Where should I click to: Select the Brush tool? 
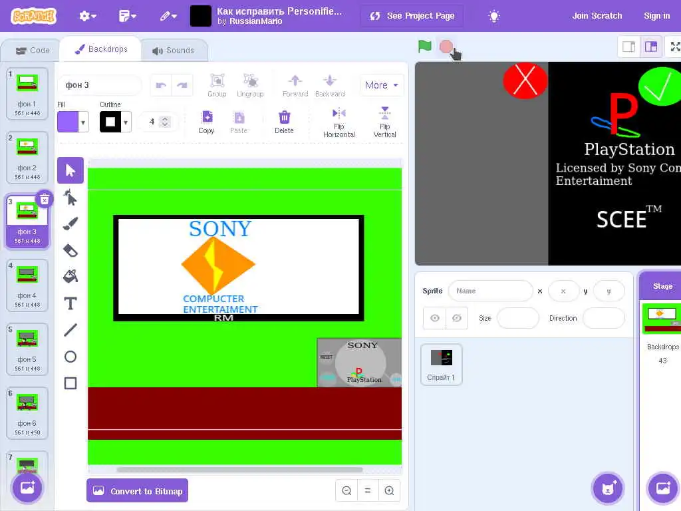(70, 224)
